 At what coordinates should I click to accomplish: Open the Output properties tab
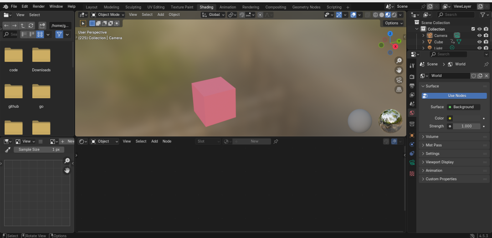point(412,86)
